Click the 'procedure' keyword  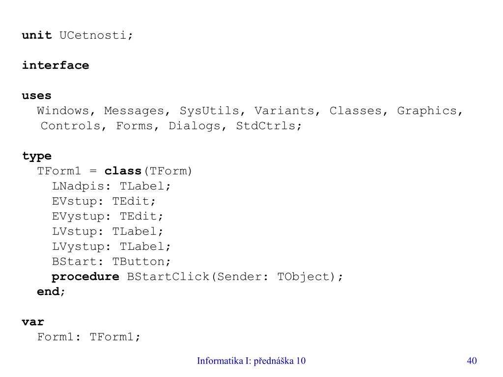[85, 277]
